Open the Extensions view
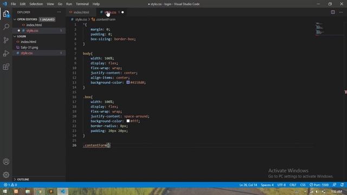 click(x=6, y=67)
